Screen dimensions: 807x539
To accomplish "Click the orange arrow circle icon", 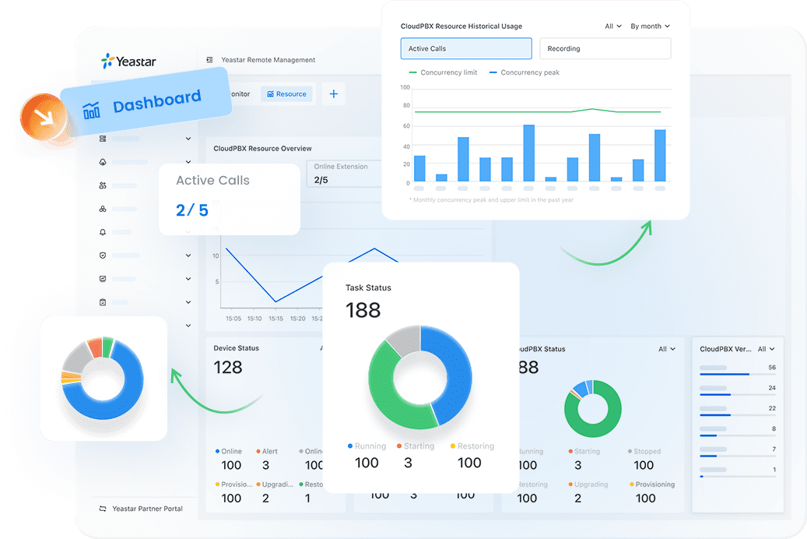I will (44, 117).
